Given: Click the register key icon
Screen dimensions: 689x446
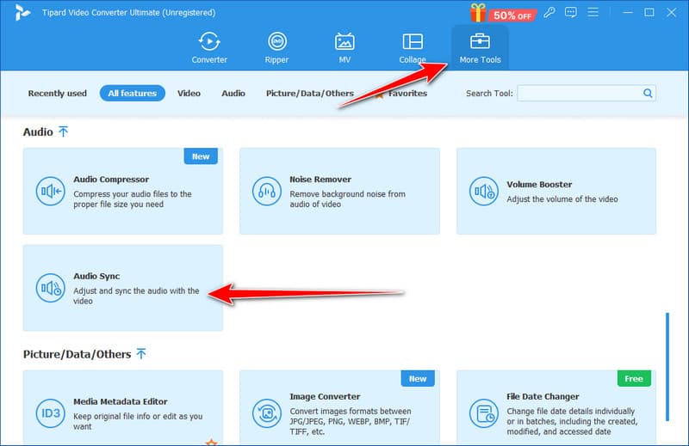Looking at the screenshot, I should pyautogui.click(x=549, y=12).
